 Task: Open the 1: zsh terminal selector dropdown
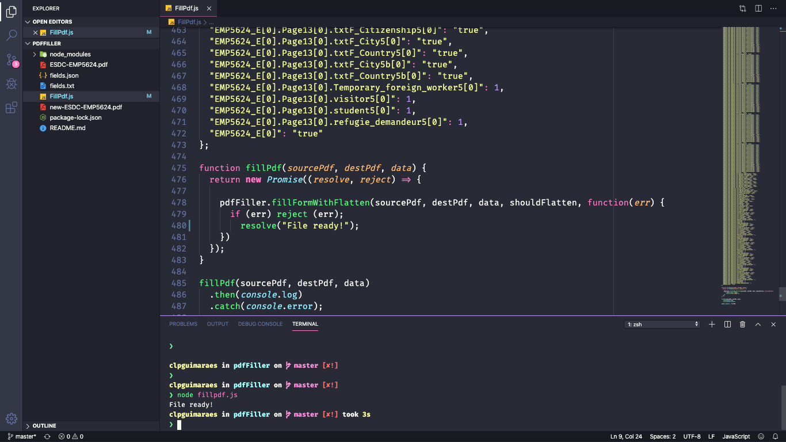click(662, 325)
